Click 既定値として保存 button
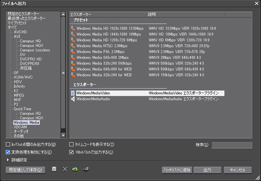The height and width of the screenshot is (181, 261). [25, 170]
